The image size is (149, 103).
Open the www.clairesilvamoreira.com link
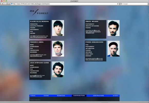(x=38, y=37)
